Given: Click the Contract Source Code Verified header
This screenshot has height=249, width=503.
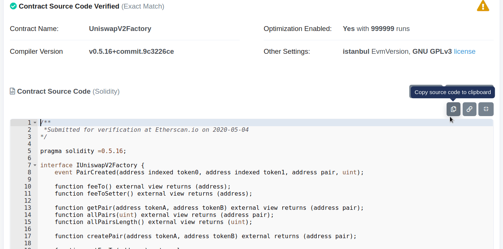Looking at the screenshot, I should click(x=69, y=6).
